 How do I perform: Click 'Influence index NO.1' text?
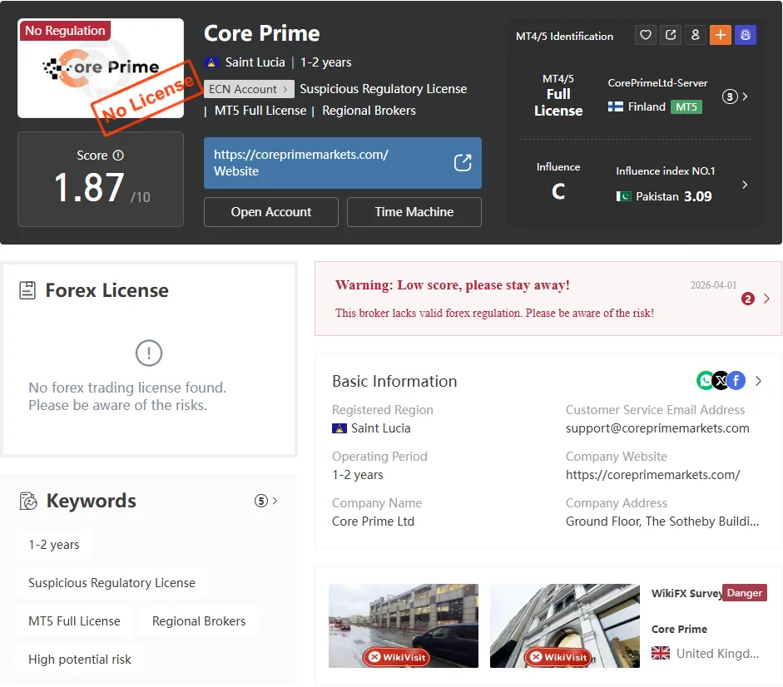point(665,171)
